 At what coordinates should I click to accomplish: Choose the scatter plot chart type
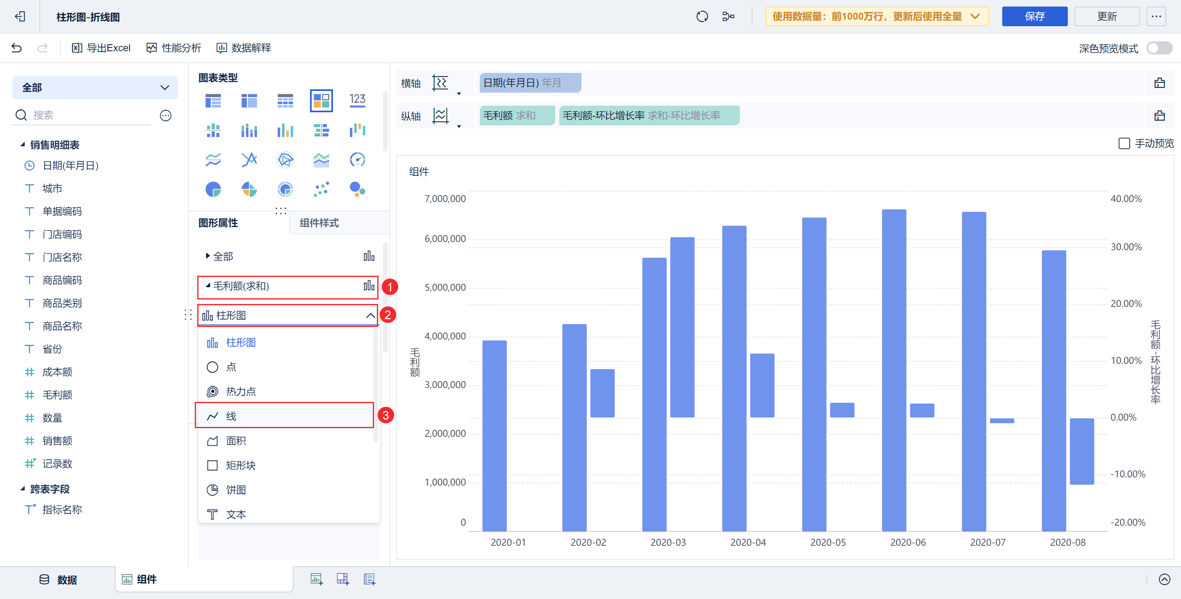click(x=321, y=189)
